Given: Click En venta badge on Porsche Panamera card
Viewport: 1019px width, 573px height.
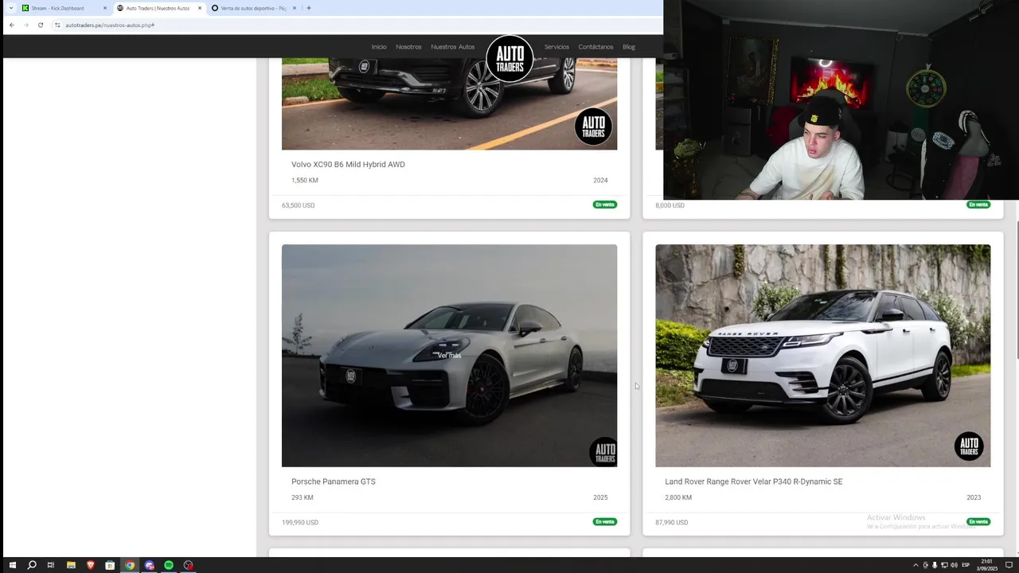Looking at the screenshot, I should [x=605, y=522].
